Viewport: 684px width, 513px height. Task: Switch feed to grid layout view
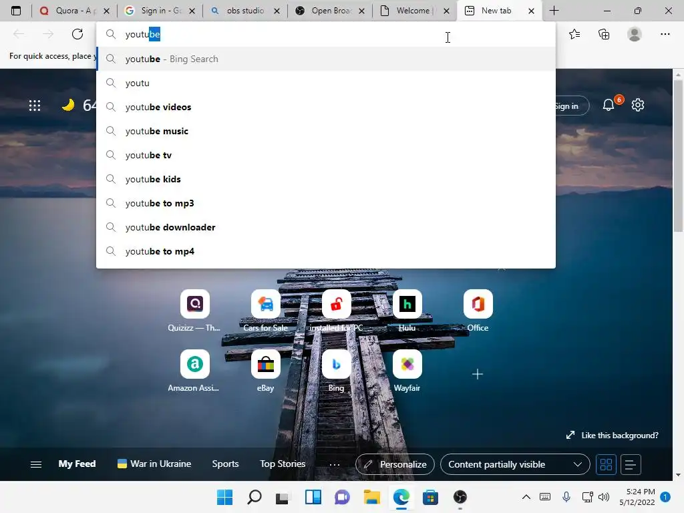coord(606,465)
